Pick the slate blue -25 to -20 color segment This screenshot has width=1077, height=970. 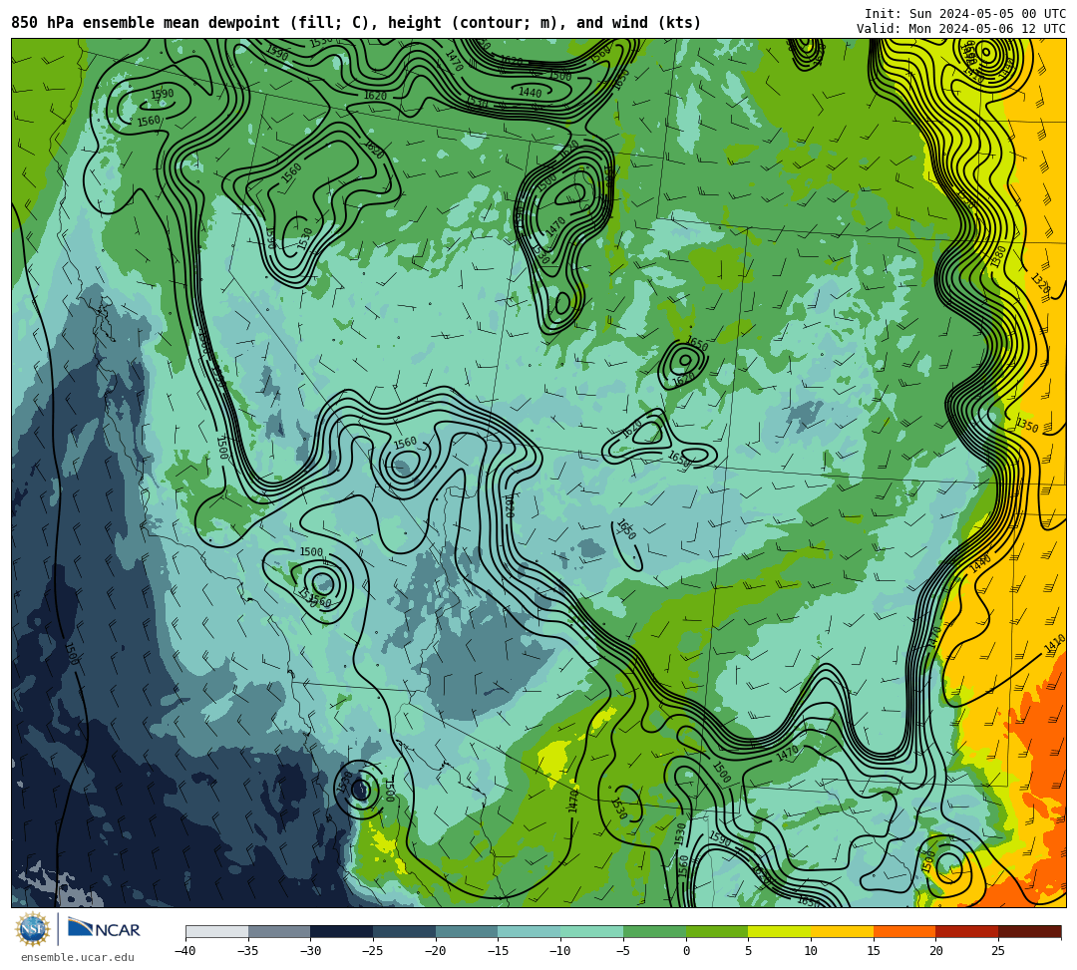(405, 931)
